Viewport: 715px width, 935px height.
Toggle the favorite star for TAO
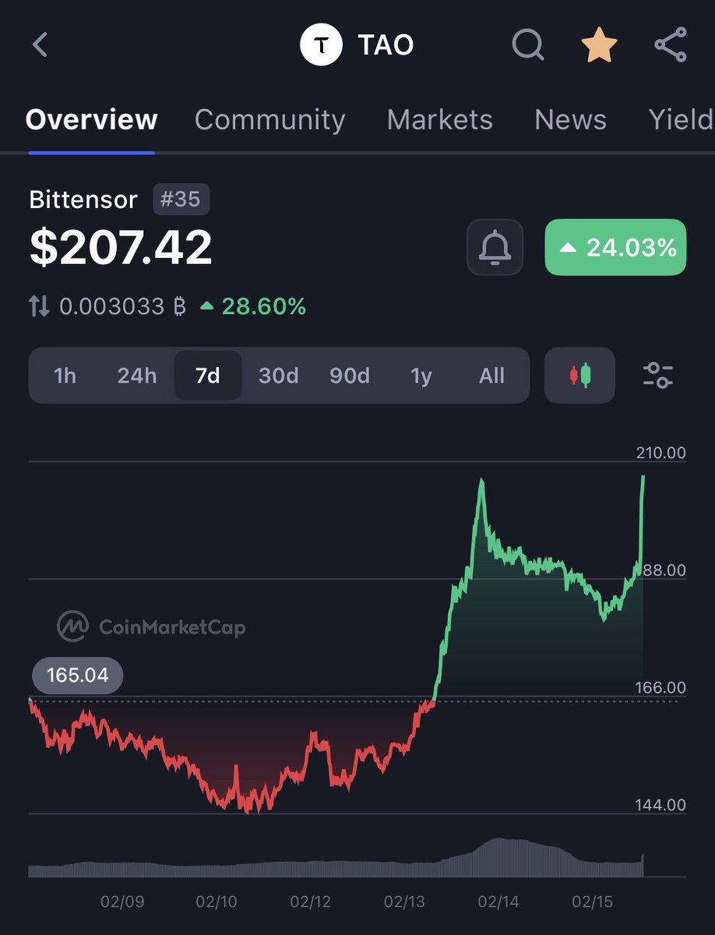(x=600, y=44)
